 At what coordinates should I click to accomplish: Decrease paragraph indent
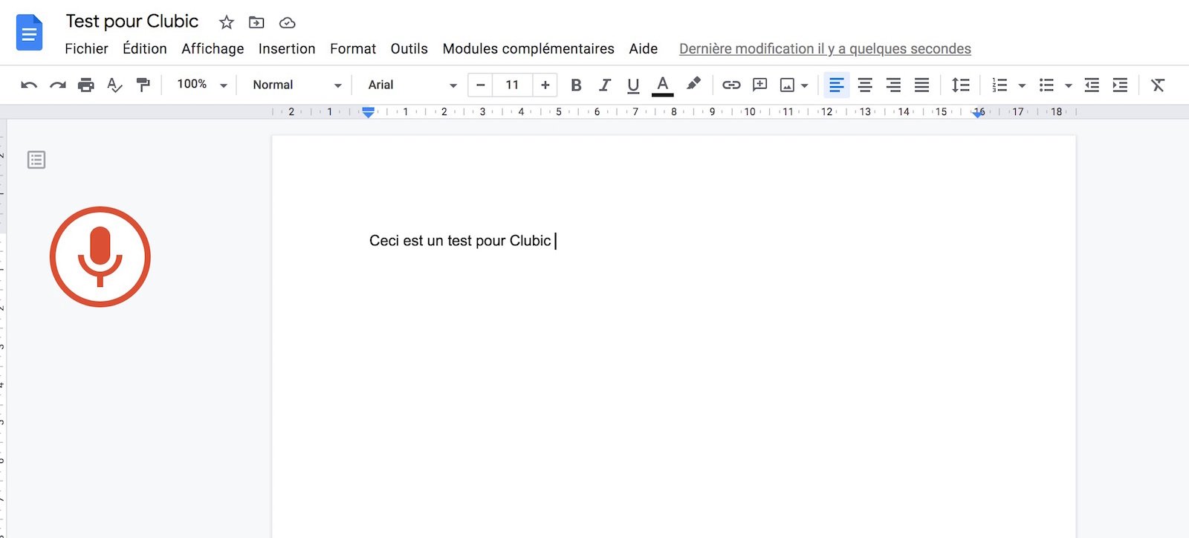point(1092,85)
